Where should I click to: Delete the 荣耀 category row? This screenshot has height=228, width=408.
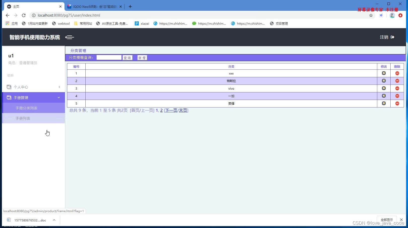tap(397, 103)
